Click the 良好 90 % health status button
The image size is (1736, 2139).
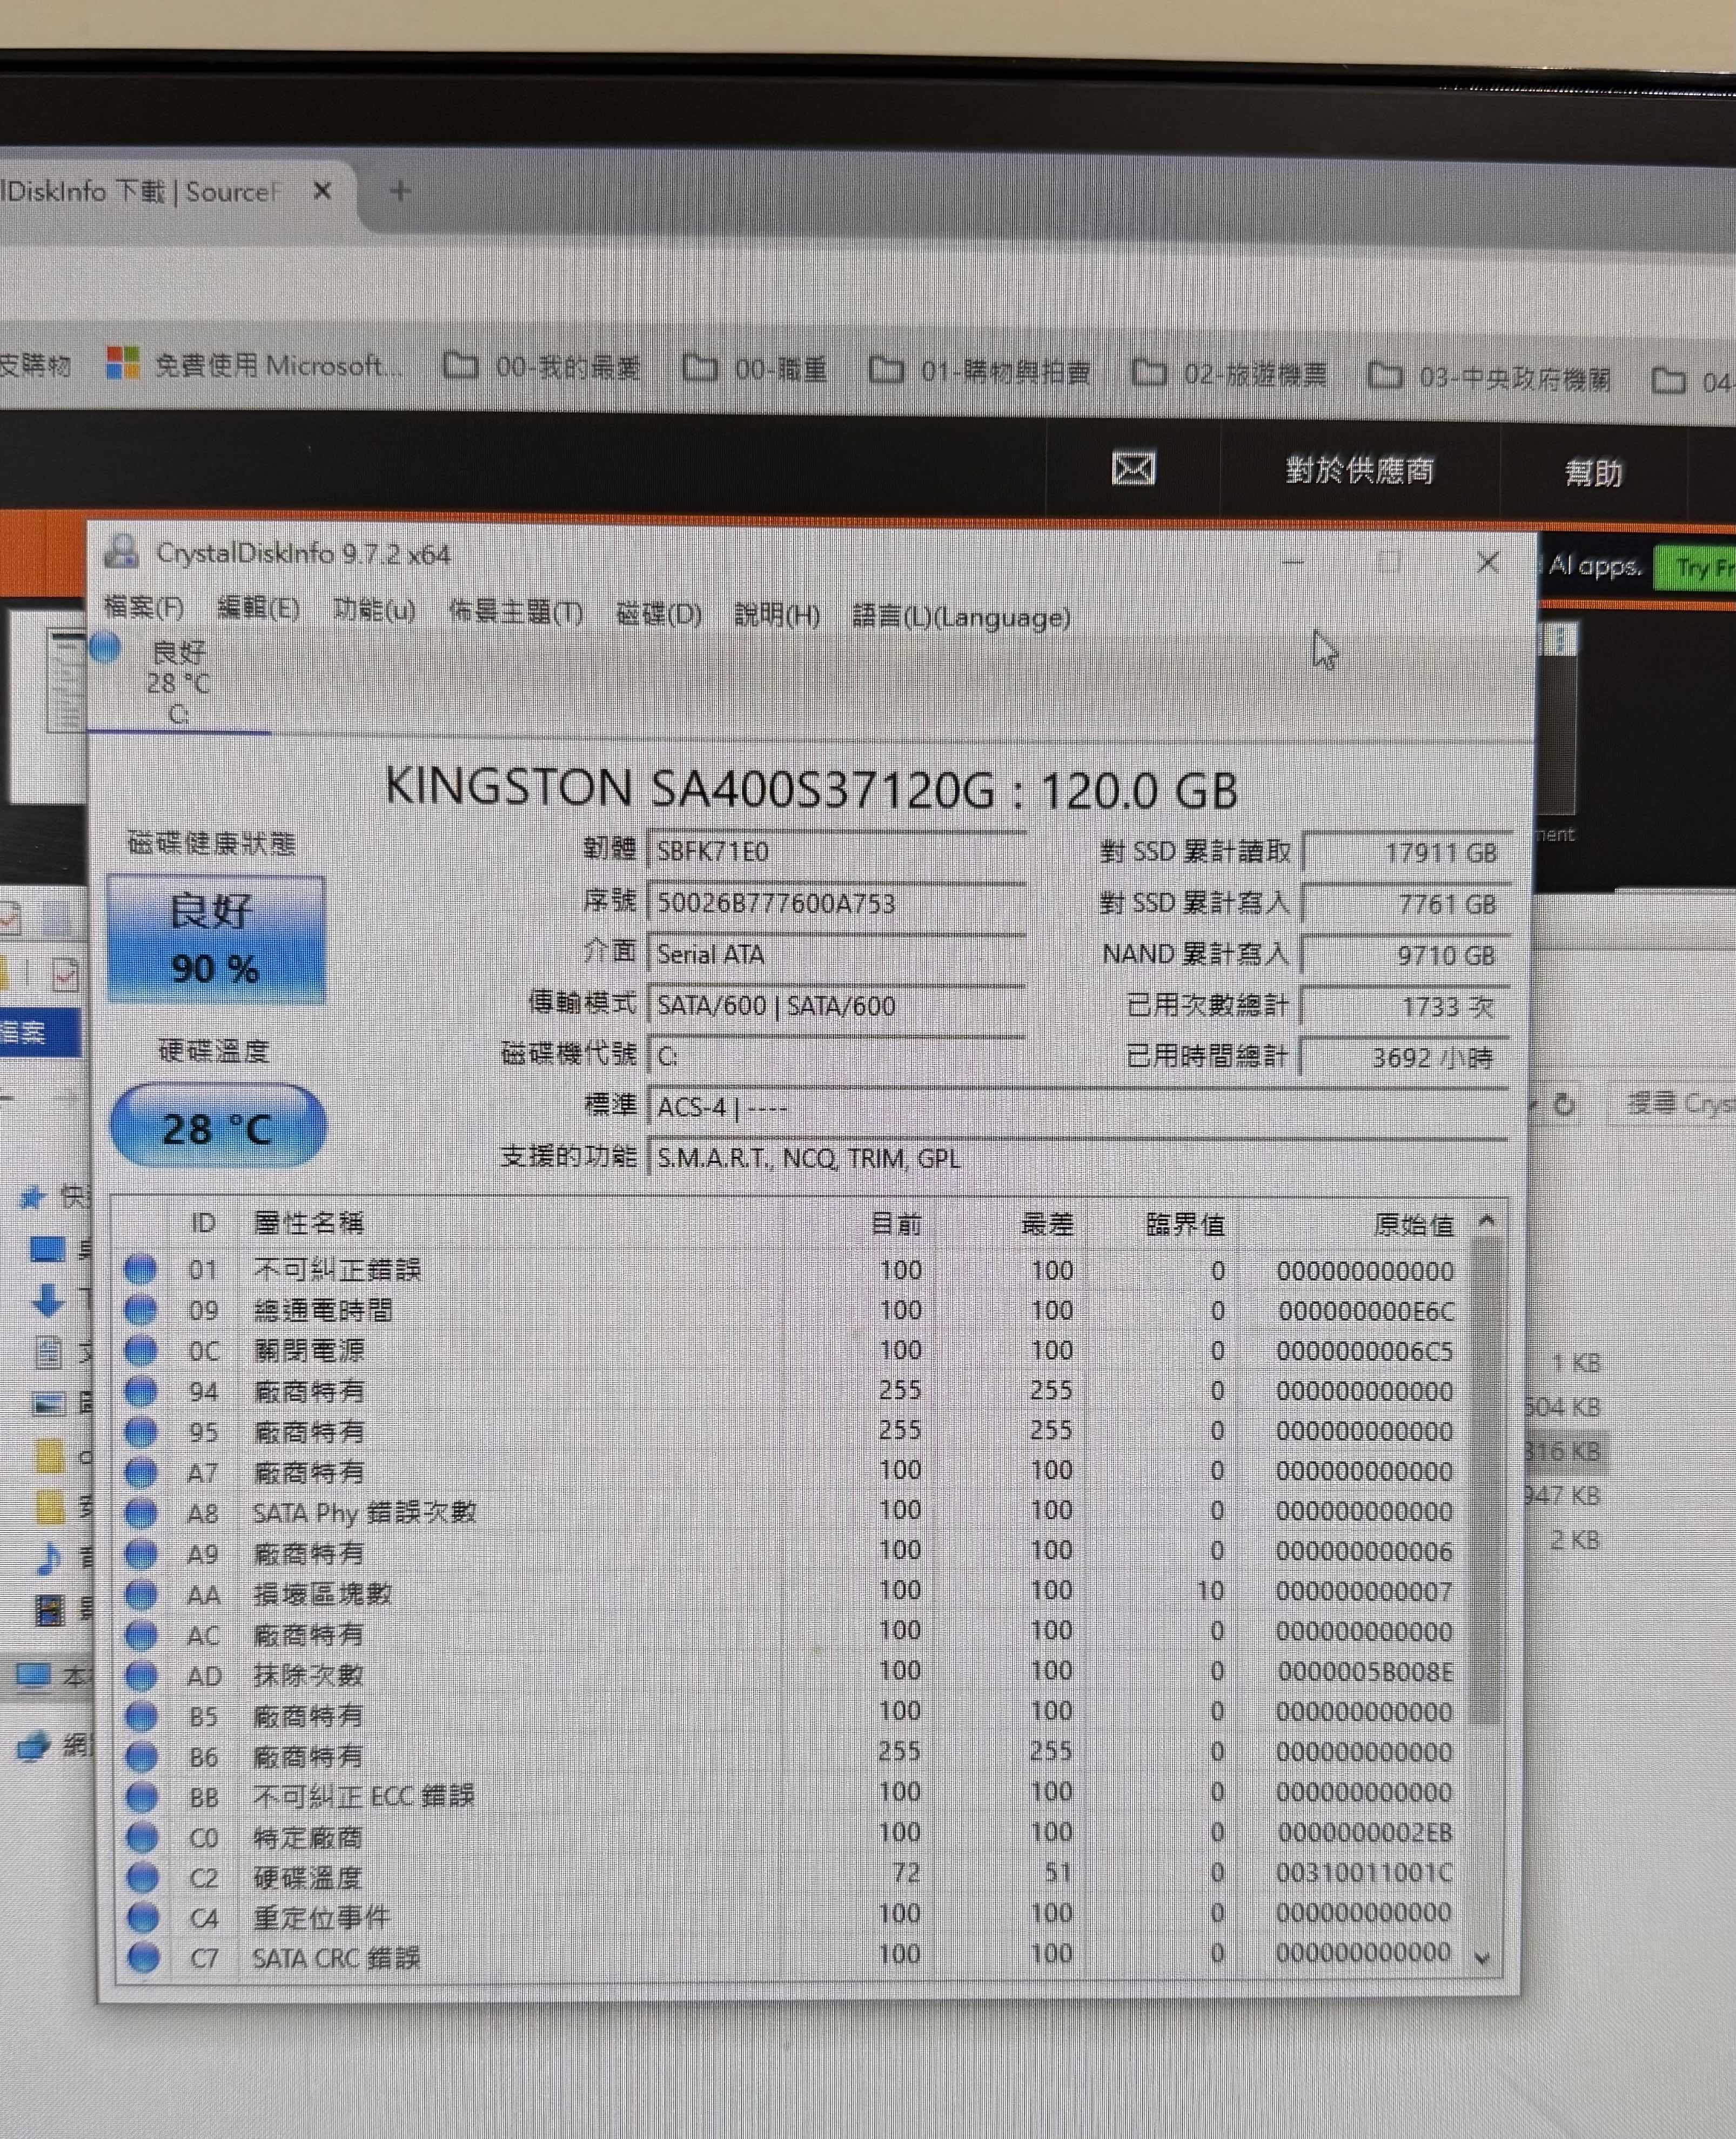(216, 939)
